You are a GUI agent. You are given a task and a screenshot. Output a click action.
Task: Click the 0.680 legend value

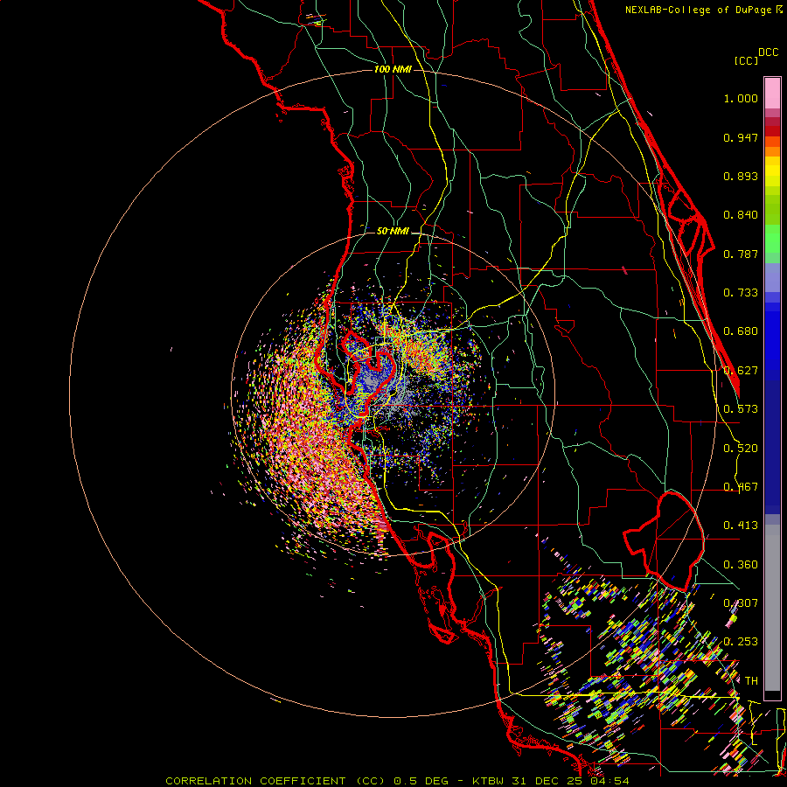point(741,331)
